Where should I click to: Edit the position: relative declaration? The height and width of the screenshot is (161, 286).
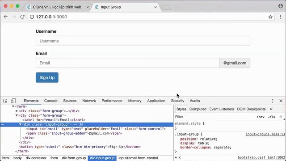(x=199, y=139)
